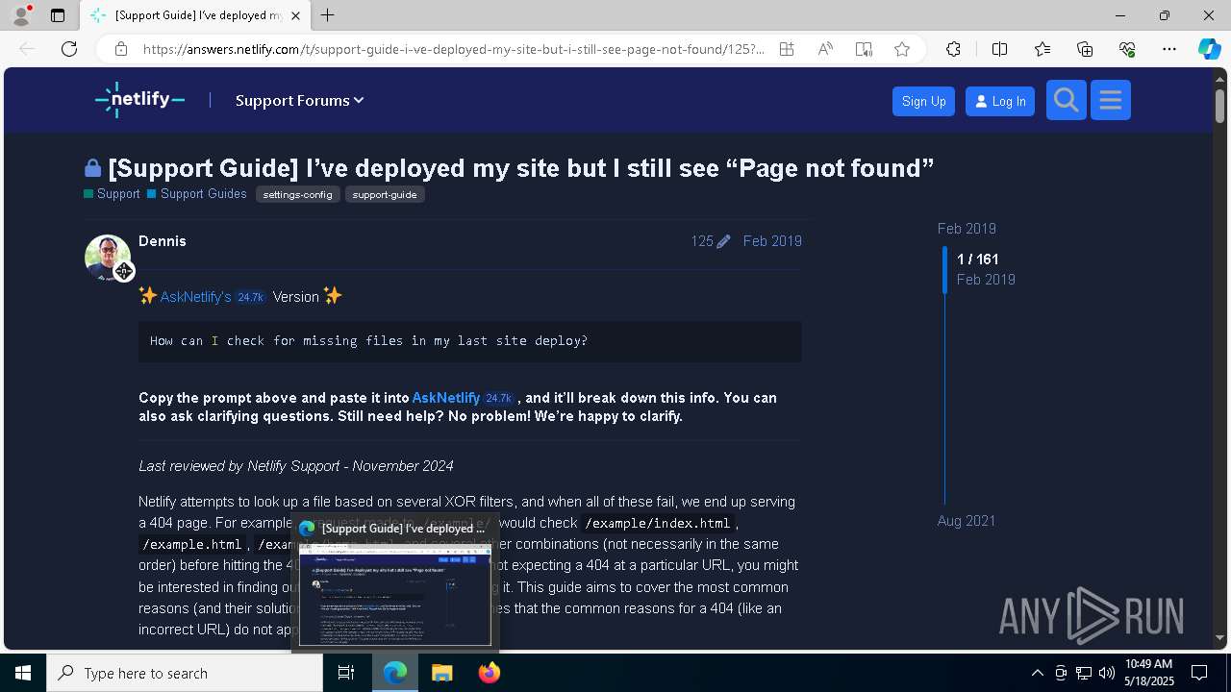Open the app available icon in address bar
The width and height of the screenshot is (1231, 692).
click(x=787, y=49)
